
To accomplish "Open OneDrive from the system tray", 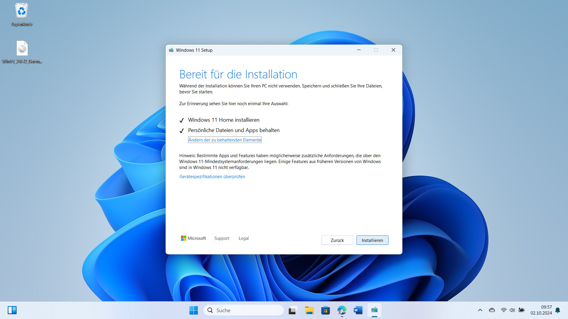I will tap(492, 310).
